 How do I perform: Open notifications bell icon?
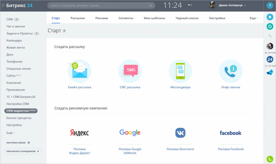(x=270, y=17)
